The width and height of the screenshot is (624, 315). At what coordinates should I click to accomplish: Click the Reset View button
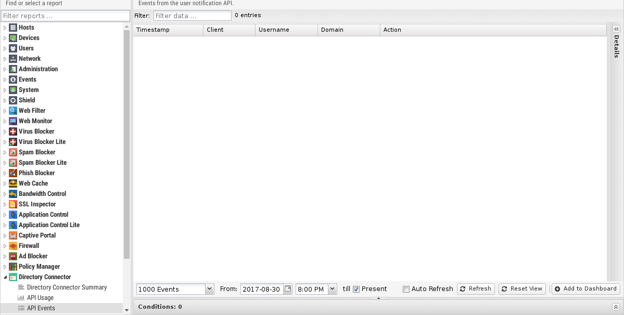pos(522,289)
